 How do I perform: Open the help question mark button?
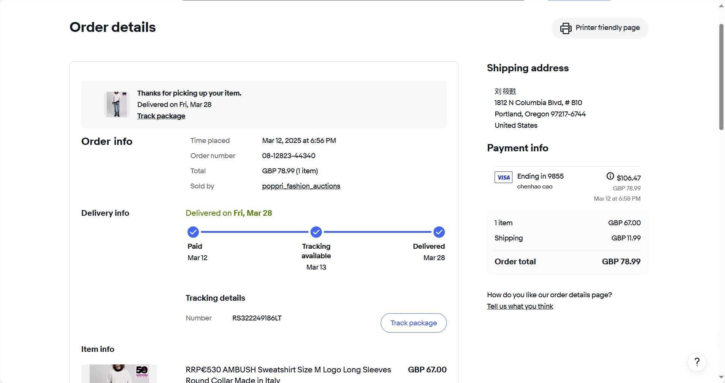(x=697, y=362)
